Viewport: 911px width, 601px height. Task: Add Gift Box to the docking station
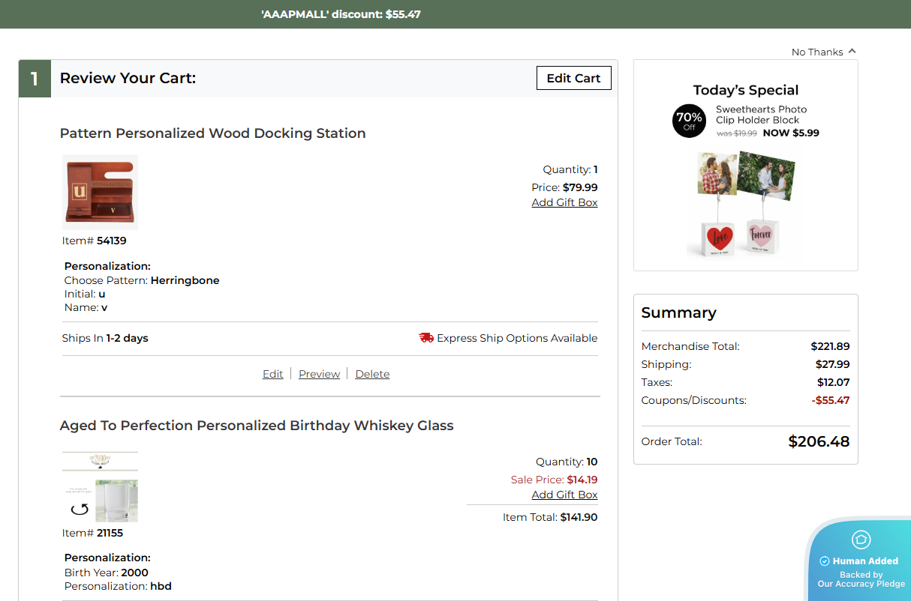point(564,202)
